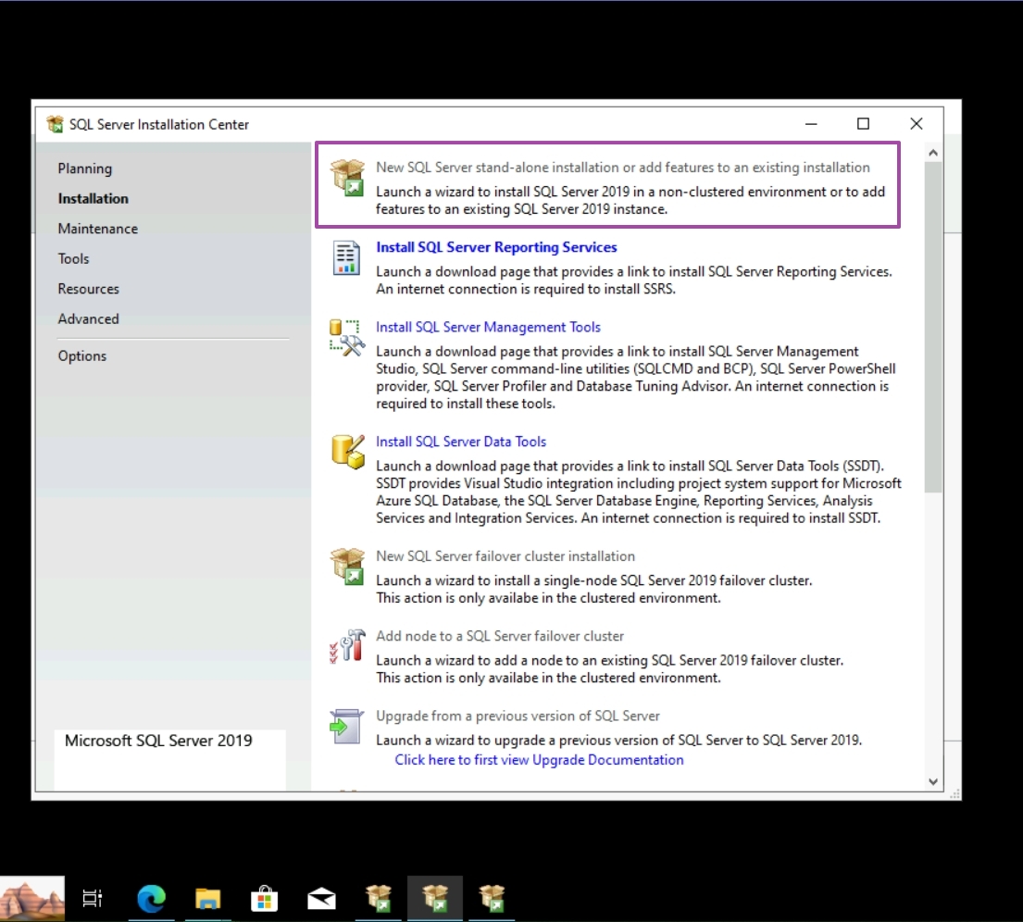The width and height of the screenshot is (1023, 922).
Task: Open the Planning section
Action: (85, 168)
